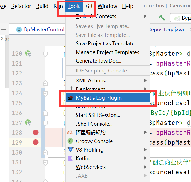The height and width of the screenshot is (182, 191).
Task: Click fold end marker on line 130
Action: click(x=45, y=152)
